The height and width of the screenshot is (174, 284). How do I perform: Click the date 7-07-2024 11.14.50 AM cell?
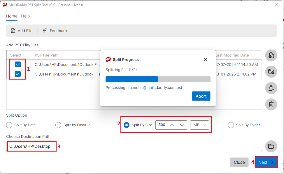237,65
